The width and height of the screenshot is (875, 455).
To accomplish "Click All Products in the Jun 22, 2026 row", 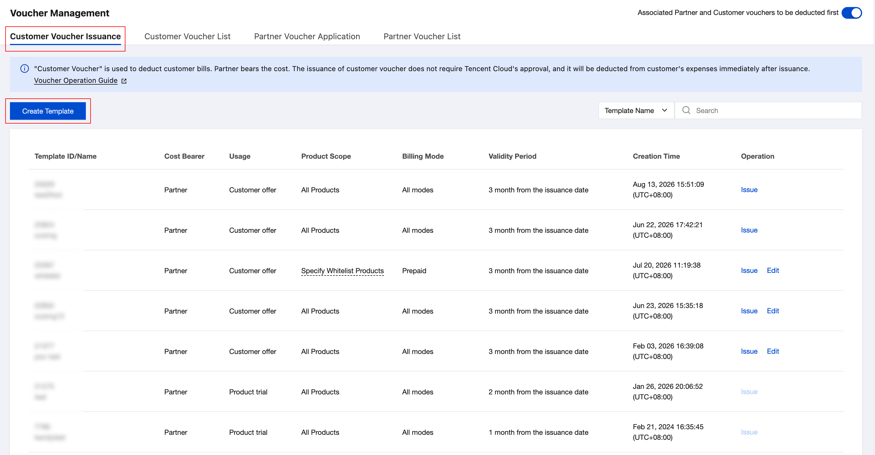I will coord(320,230).
